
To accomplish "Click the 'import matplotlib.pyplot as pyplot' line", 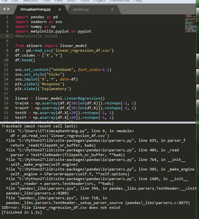I will tap(53, 31).
